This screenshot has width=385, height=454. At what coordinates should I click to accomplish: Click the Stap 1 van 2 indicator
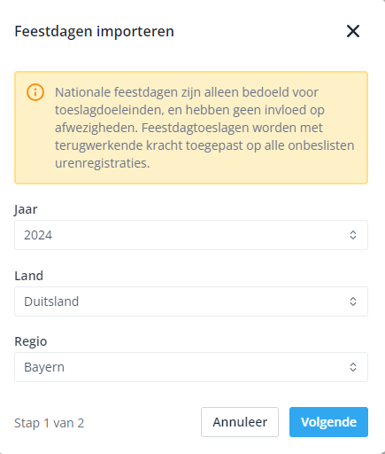point(50,423)
